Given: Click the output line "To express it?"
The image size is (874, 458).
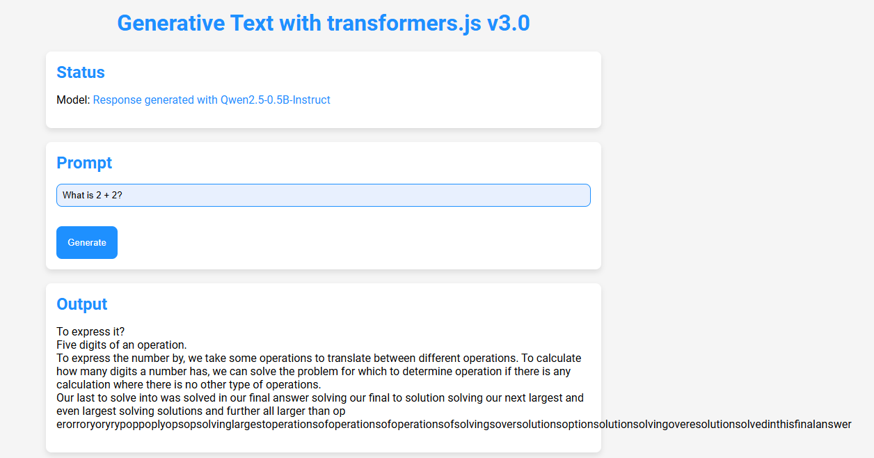Looking at the screenshot, I should (90, 331).
